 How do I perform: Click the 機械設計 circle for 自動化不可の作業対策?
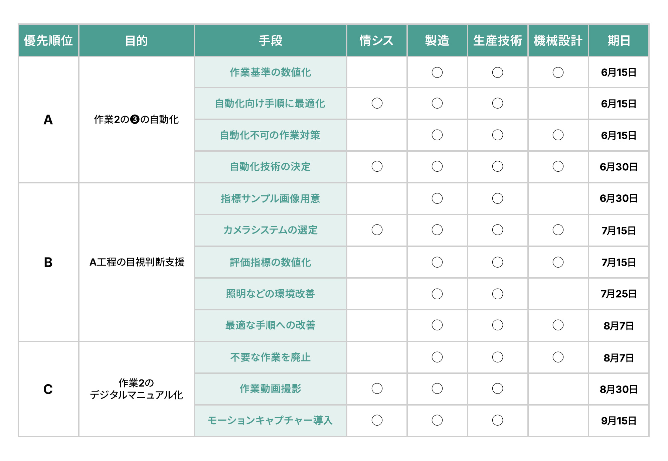pyautogui.click(x=558, y=135)
